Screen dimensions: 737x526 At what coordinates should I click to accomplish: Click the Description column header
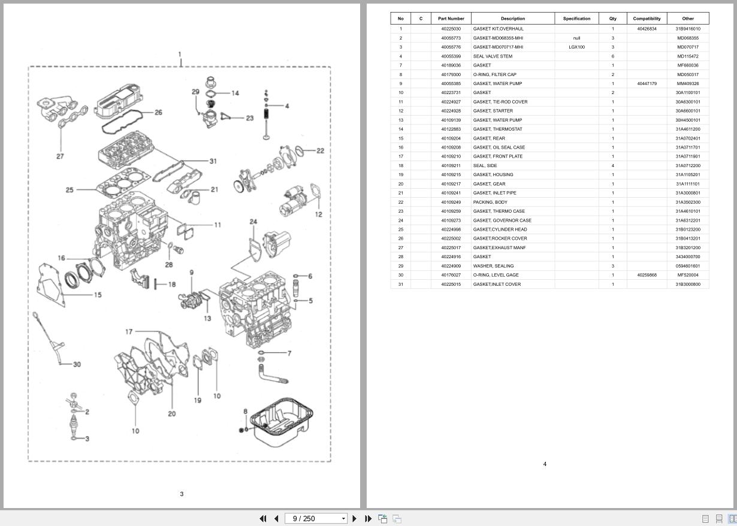(513, 19)
